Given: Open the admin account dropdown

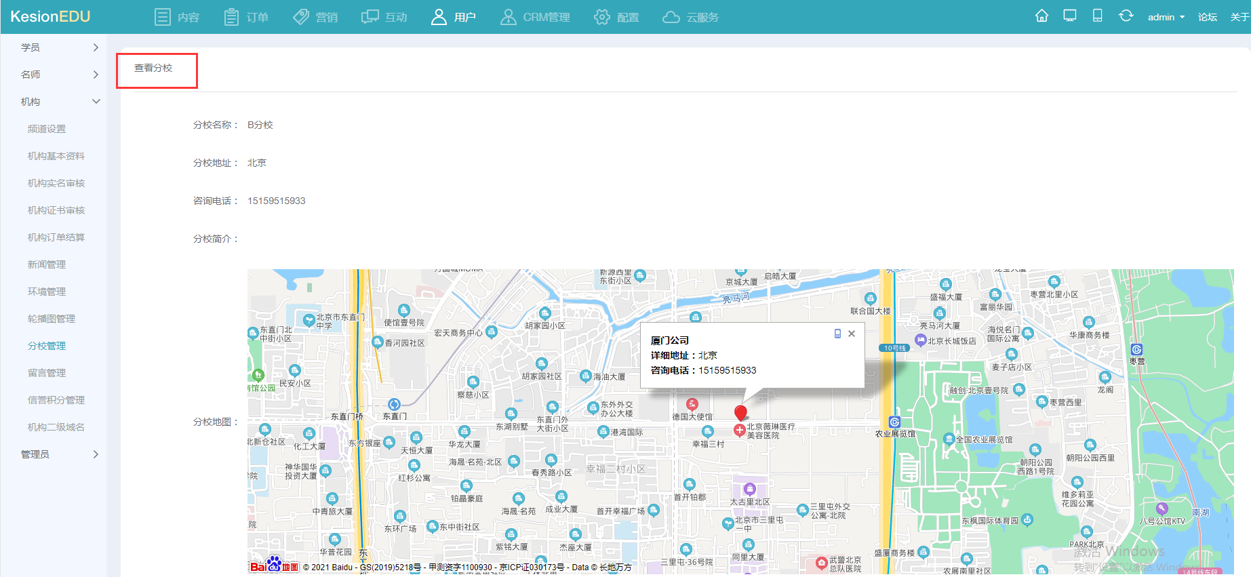Looking at the screenshot, I should click(1166, 17).
